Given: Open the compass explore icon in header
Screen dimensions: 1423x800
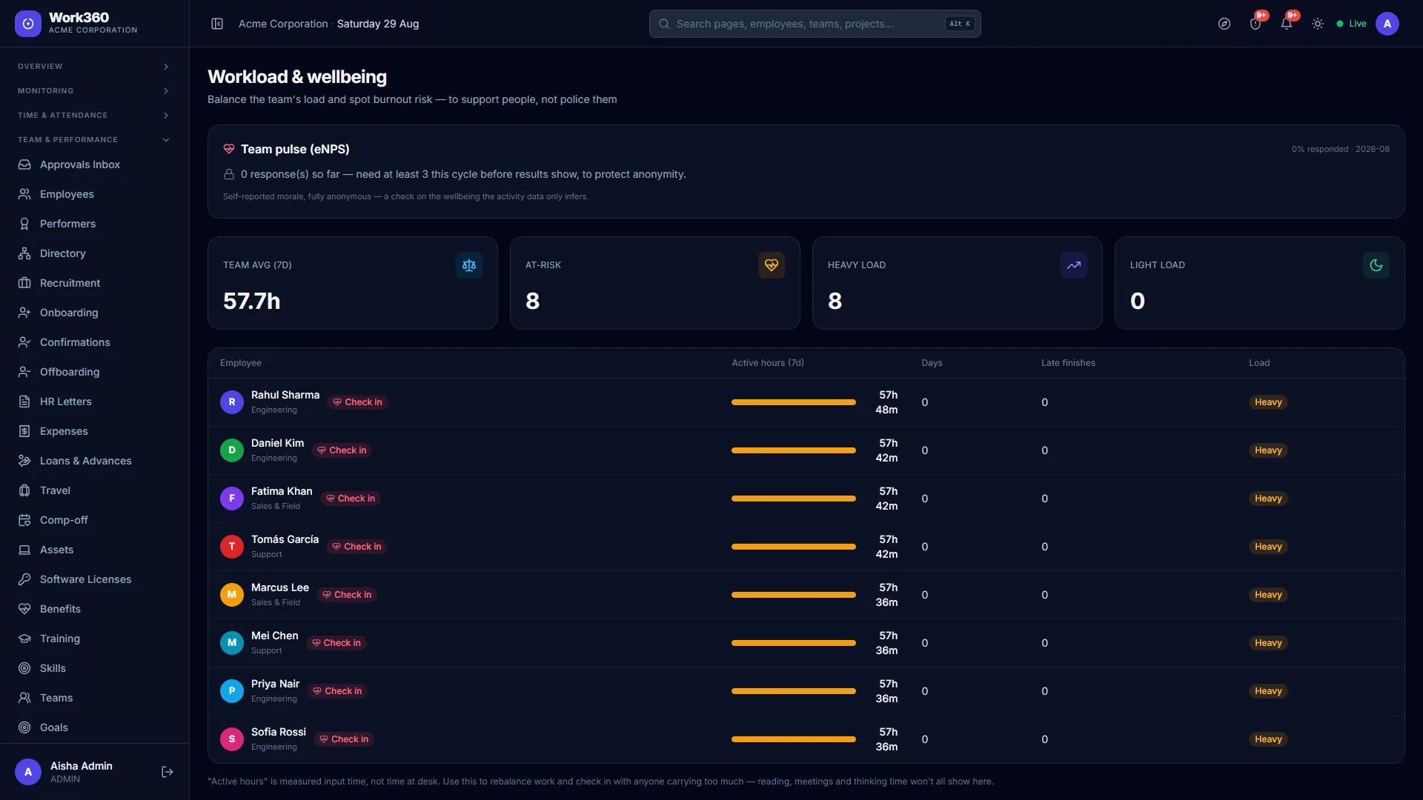Looking at the screenshot, I should [1224, 24].
